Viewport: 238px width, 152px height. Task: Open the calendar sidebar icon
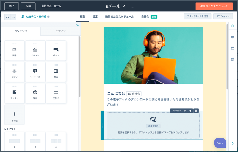(233, 59)
